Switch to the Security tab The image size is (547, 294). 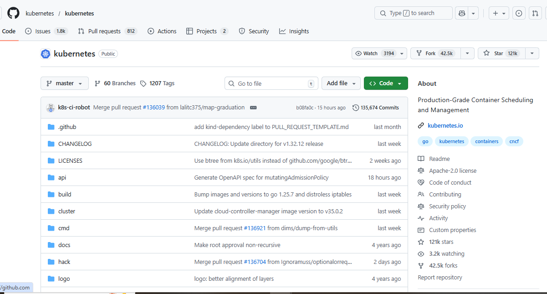pos(254,31)
